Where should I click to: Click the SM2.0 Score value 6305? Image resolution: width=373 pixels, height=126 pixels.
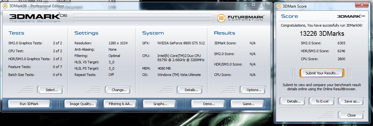[342, 43]
